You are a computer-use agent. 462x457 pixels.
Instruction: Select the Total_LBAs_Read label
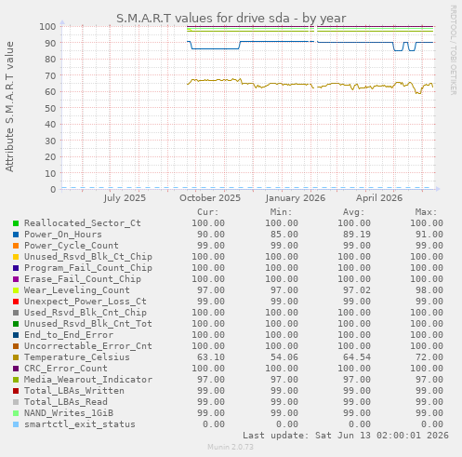[x=66, y=402]
